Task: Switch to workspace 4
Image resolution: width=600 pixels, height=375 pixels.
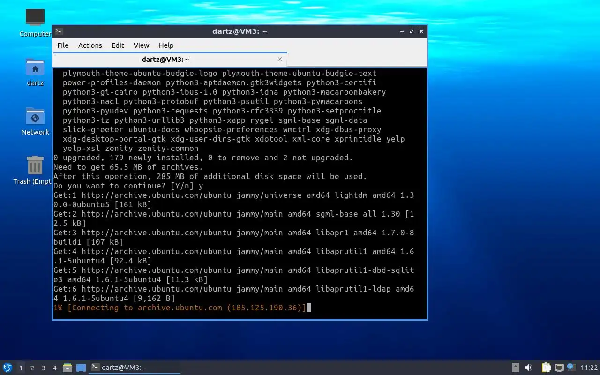Action: tap(54, 368)
